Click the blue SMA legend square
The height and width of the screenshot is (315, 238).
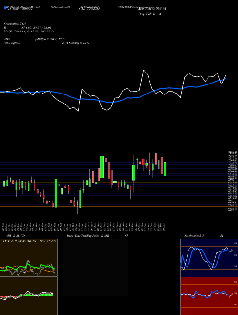click(x=5, y=8)
